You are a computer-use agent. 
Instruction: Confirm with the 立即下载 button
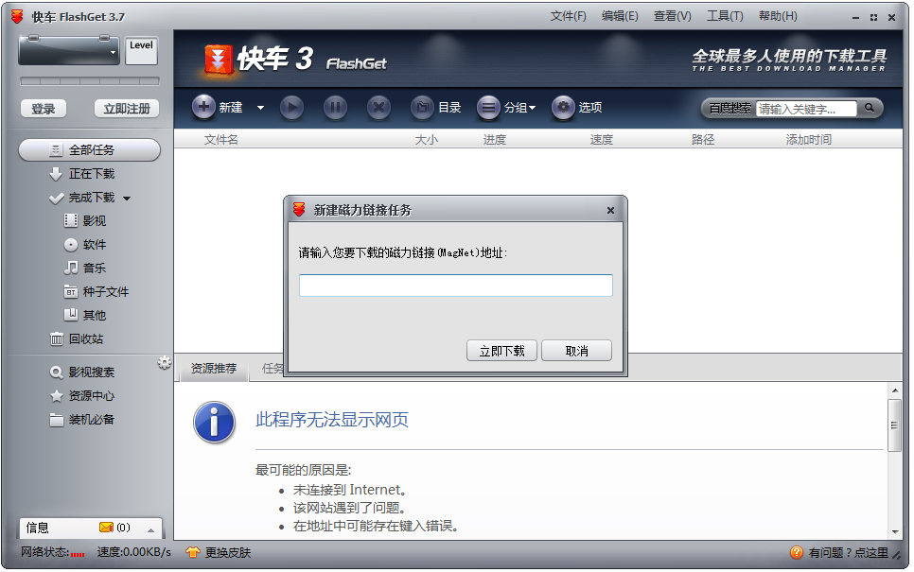pyautogui.click(x=501, y=350)
